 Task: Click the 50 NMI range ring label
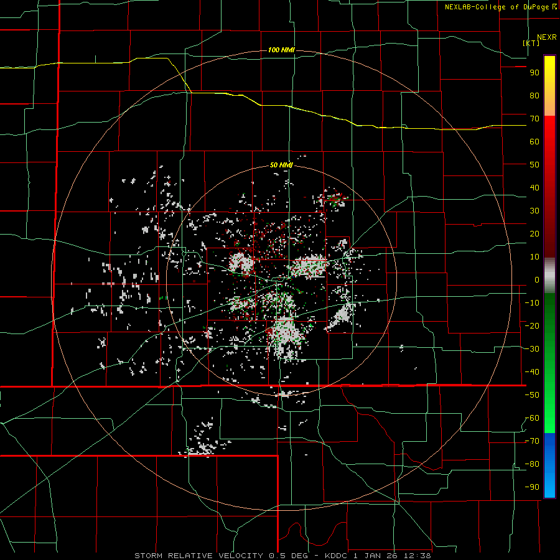pyautogui.click(x=281, y=165)
